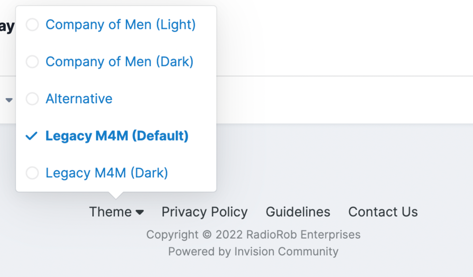Open the Theme dropdown in the footer
The width and height of the screenshot is (473, 277).
click(x=111, y=212)
